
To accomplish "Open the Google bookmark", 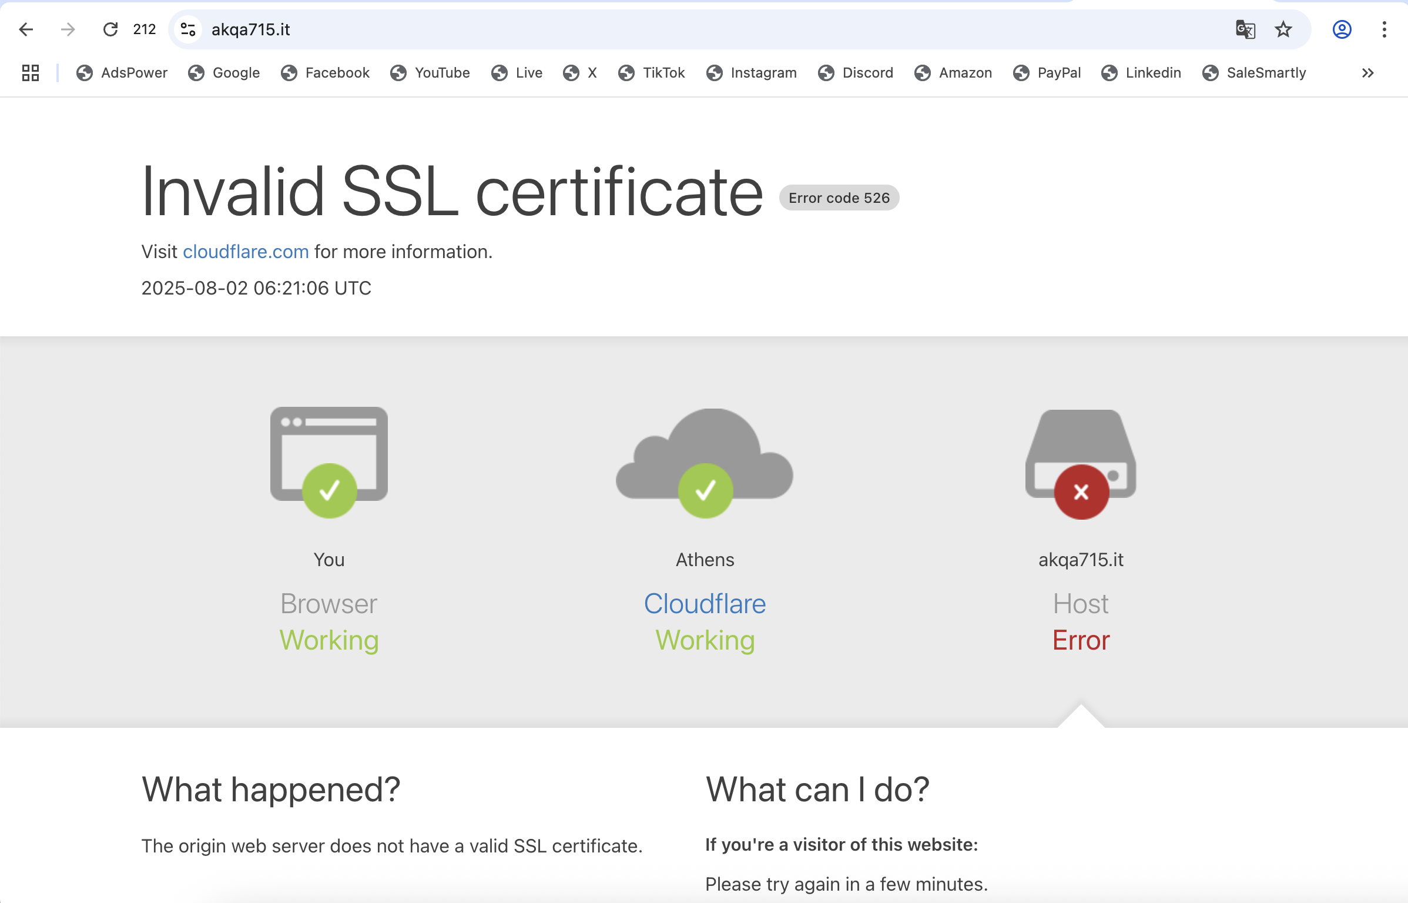I will click(224, 73).
